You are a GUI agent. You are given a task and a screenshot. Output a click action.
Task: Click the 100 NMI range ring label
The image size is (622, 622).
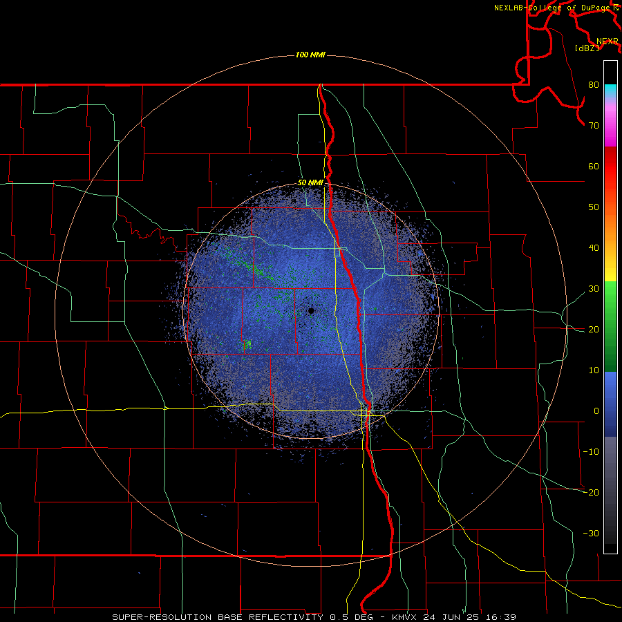[310, 55]
